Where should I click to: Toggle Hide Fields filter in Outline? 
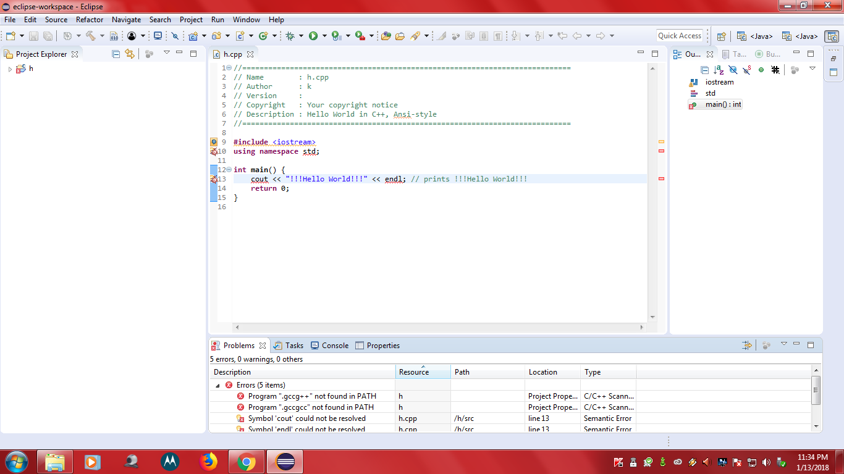pyautogui.click(x=733, y=70)
